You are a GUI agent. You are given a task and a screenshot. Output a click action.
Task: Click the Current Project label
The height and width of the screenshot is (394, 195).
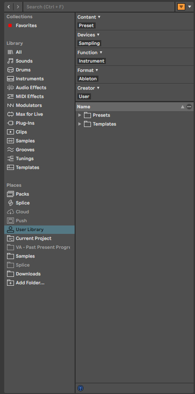click(34, 239)
